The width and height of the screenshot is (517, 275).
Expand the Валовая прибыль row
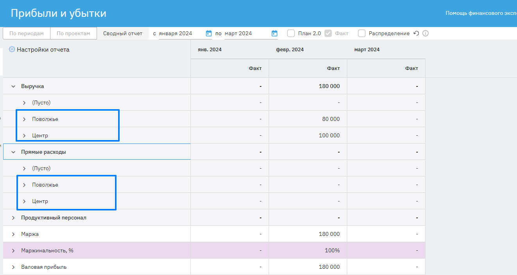click(13, 267)
